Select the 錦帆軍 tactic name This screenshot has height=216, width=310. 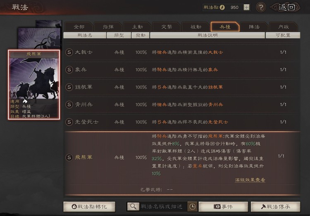click(x=83, y=87)
